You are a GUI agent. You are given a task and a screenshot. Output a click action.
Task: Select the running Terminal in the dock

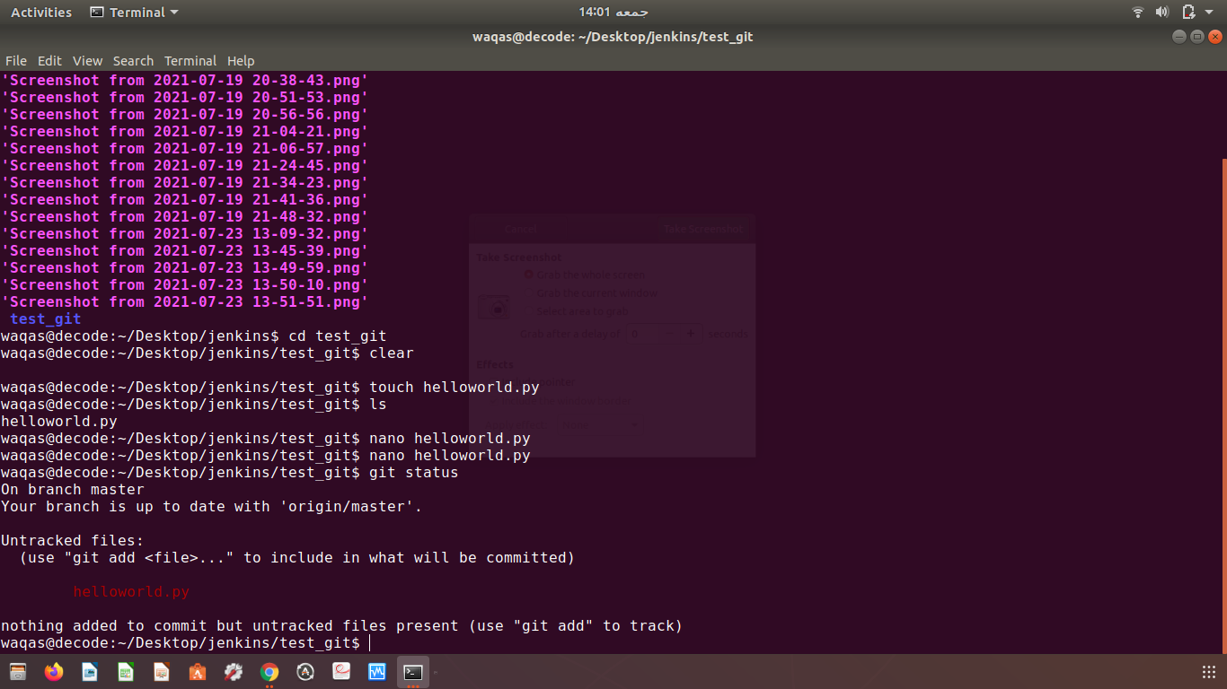411,671
